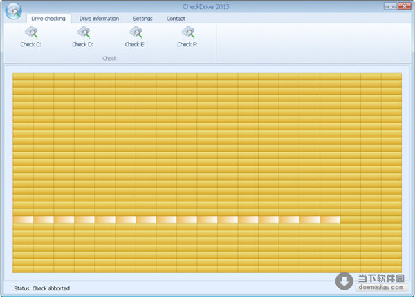The image size is (415, 298).
Task: Switch to the Drive checking tab
Action: [48, 19]
